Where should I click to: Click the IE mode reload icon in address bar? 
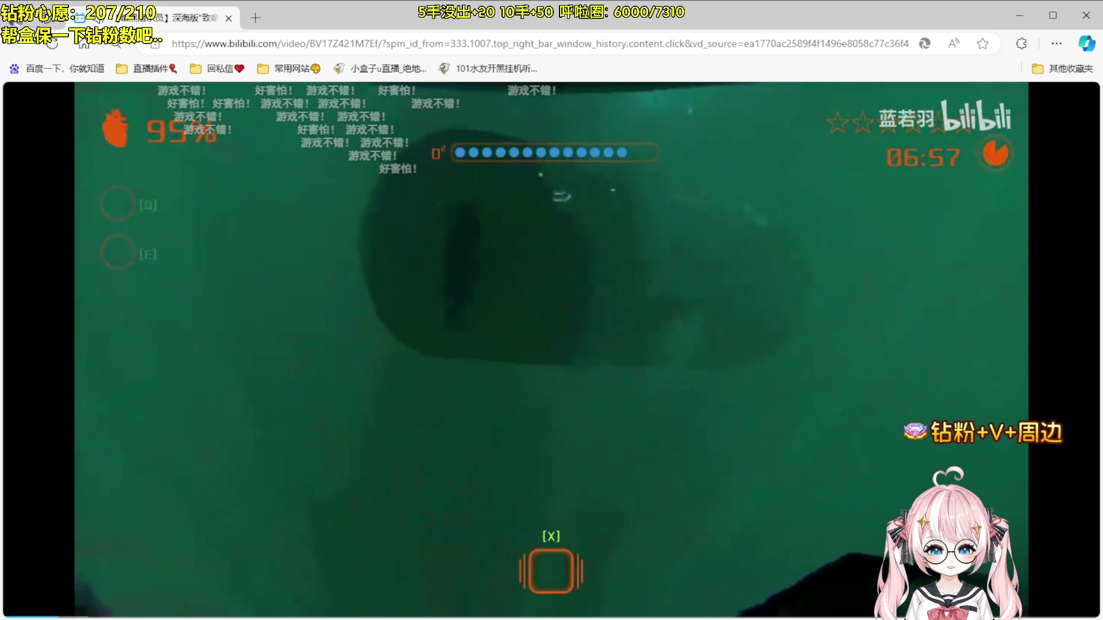(x=924, y=44)
